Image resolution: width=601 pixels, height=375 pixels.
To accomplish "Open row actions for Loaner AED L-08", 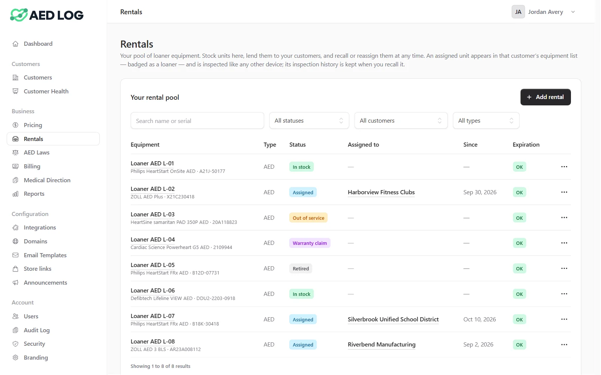I will (564, 345).
